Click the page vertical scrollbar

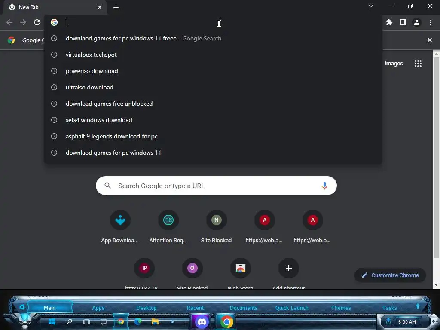436,157
